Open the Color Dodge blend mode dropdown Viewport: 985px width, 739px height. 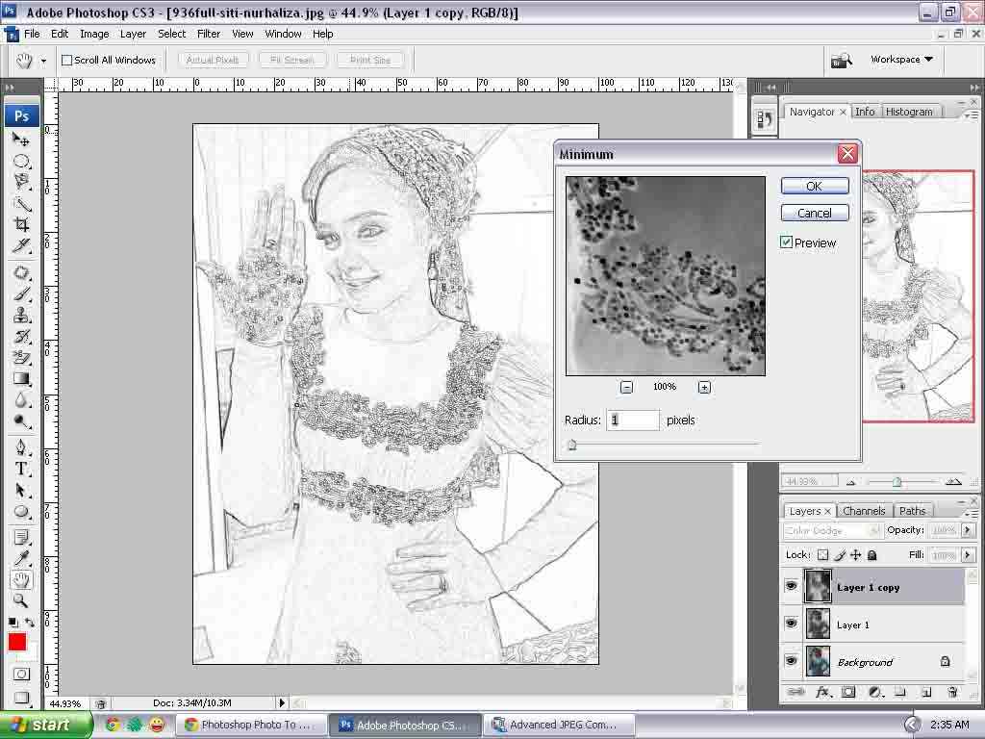point(831,531)
